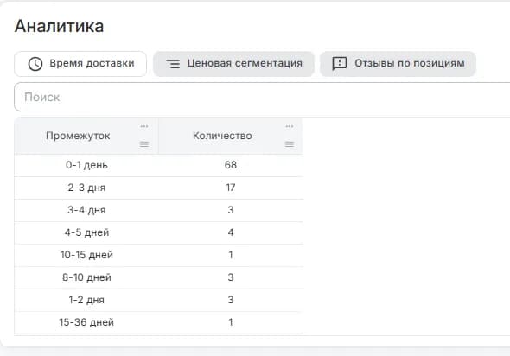The height and width of the screenshot is (356, 510).
Task: Focus the Поиск search field
Action: coord(262,97)
